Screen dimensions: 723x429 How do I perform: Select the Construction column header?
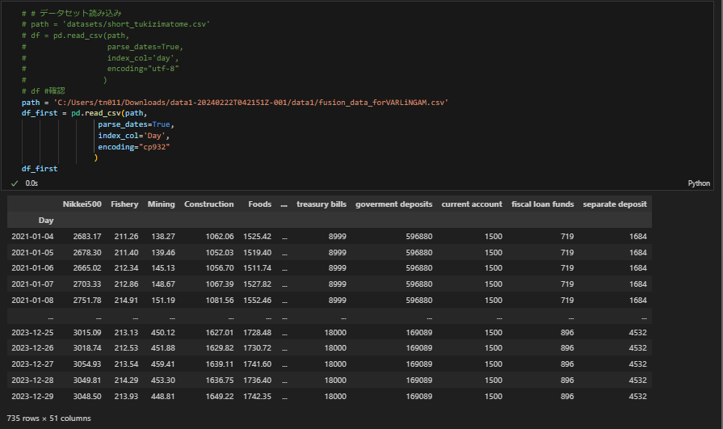pyautogui.click(x=208, y=204)
